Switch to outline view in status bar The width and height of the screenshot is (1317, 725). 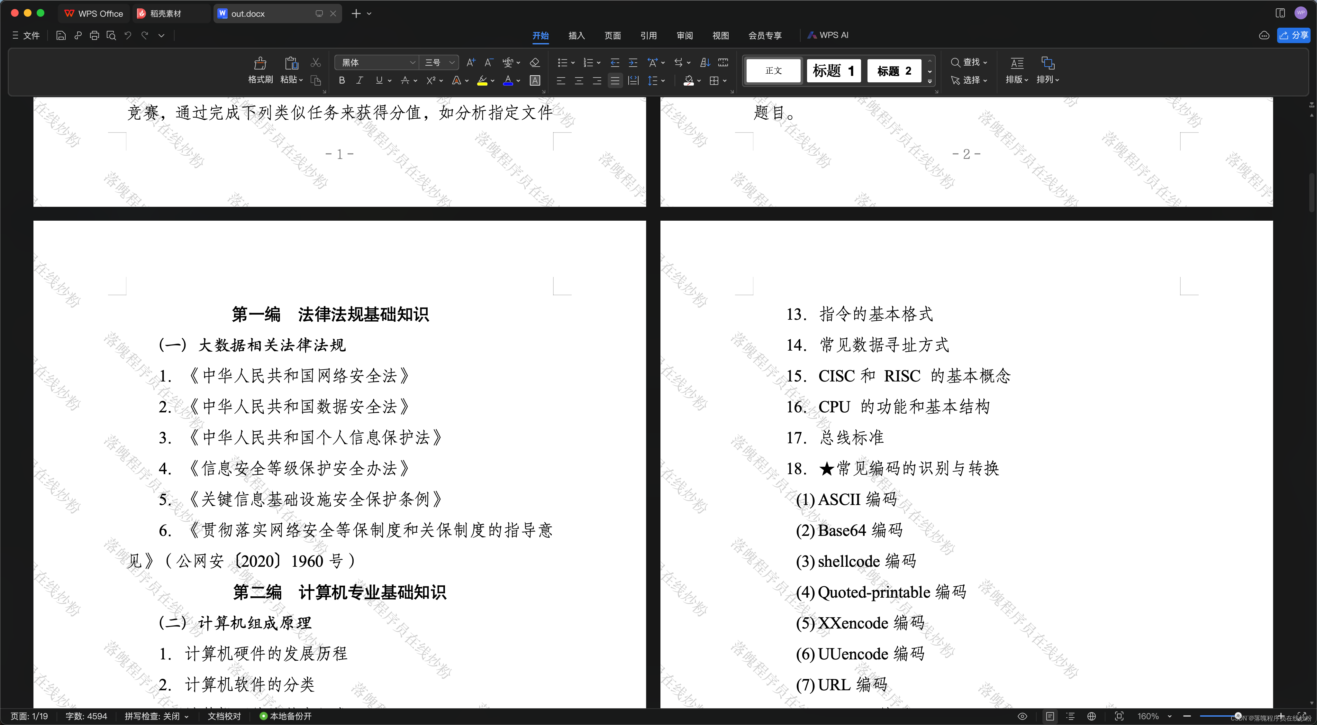(1071, 716)
